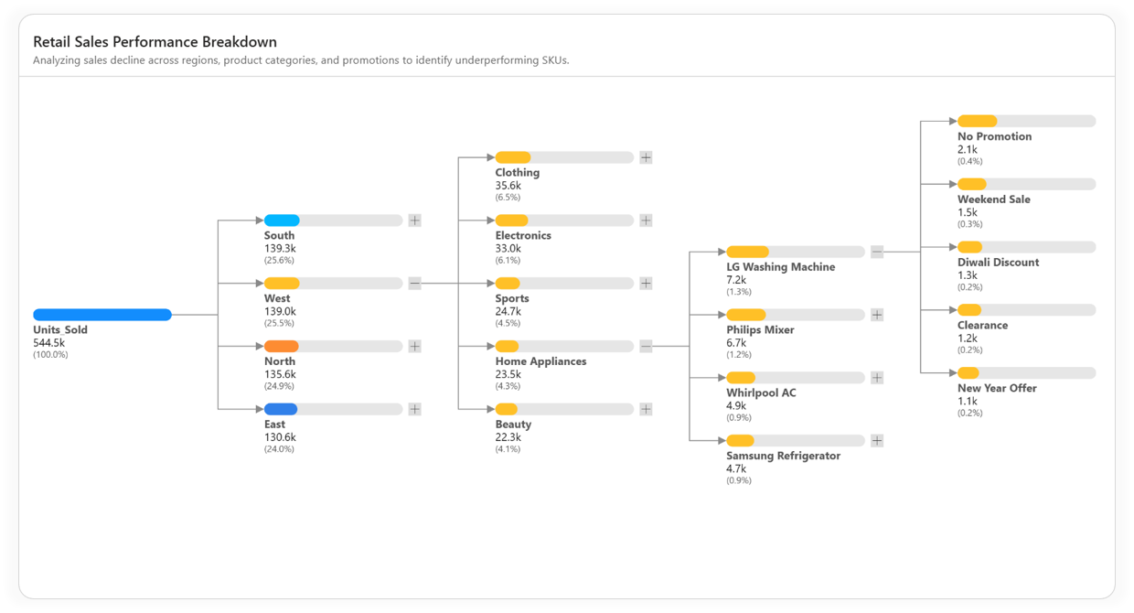Select the Weekend Sale node bar
The width and height of the screenshot is (1134, 613).
1026,184
